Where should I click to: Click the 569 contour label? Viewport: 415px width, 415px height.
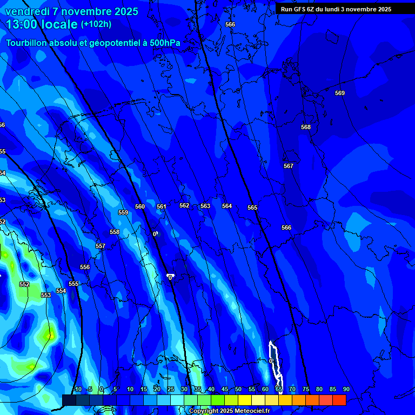point(339,93)
